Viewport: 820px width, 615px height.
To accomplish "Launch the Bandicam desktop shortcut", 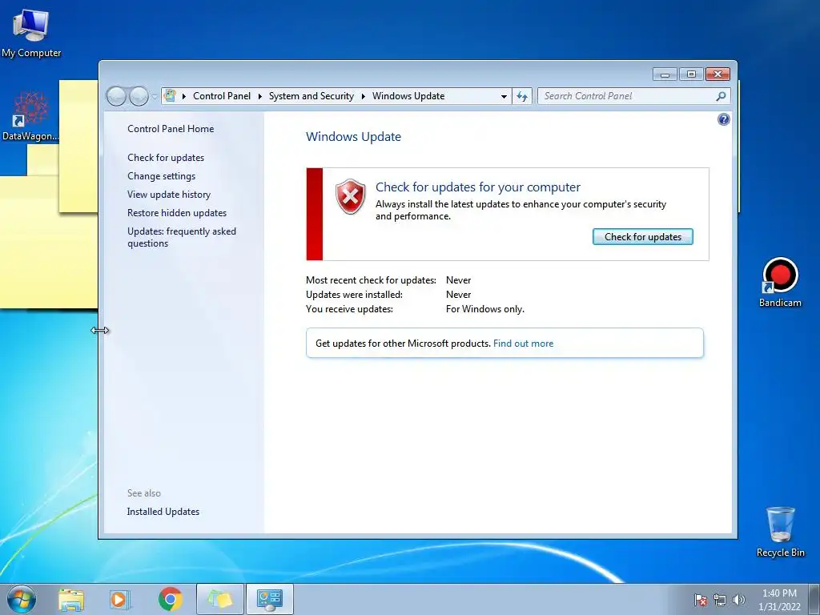I will pyautogui.click(x=780, y=283).
